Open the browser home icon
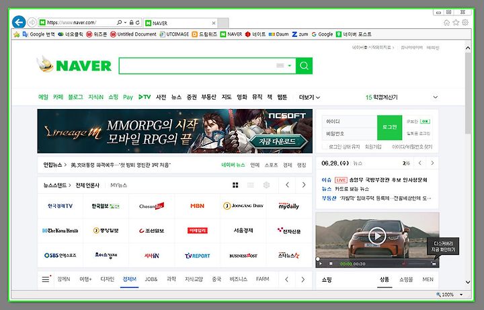Viewport: 484px width, 310px height. [x=446, y=23]
